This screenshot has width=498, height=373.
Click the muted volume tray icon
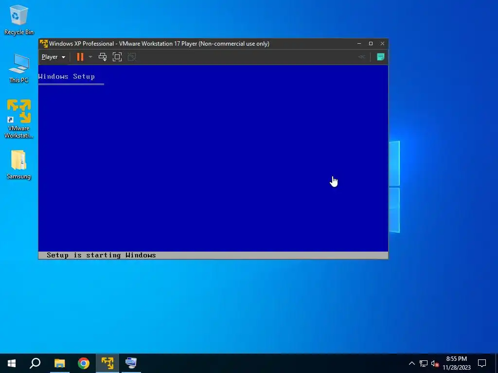[435, 363]
